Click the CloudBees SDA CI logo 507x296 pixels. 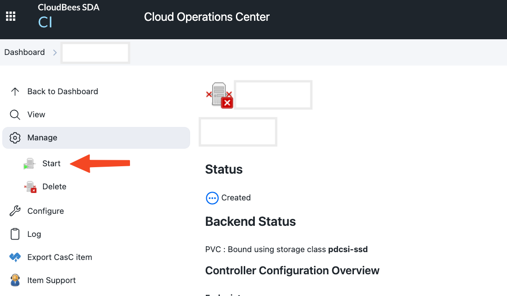click(68, 16)
